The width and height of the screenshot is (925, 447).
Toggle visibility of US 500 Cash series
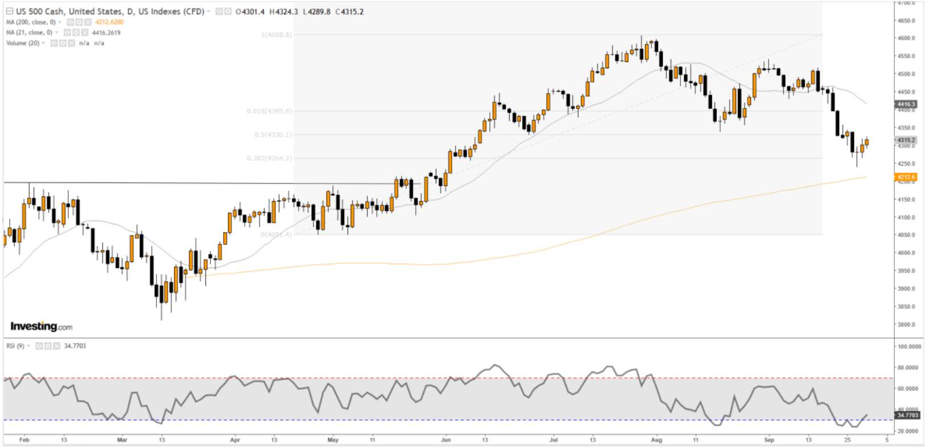pyautogui.click(x=219, y=11)
